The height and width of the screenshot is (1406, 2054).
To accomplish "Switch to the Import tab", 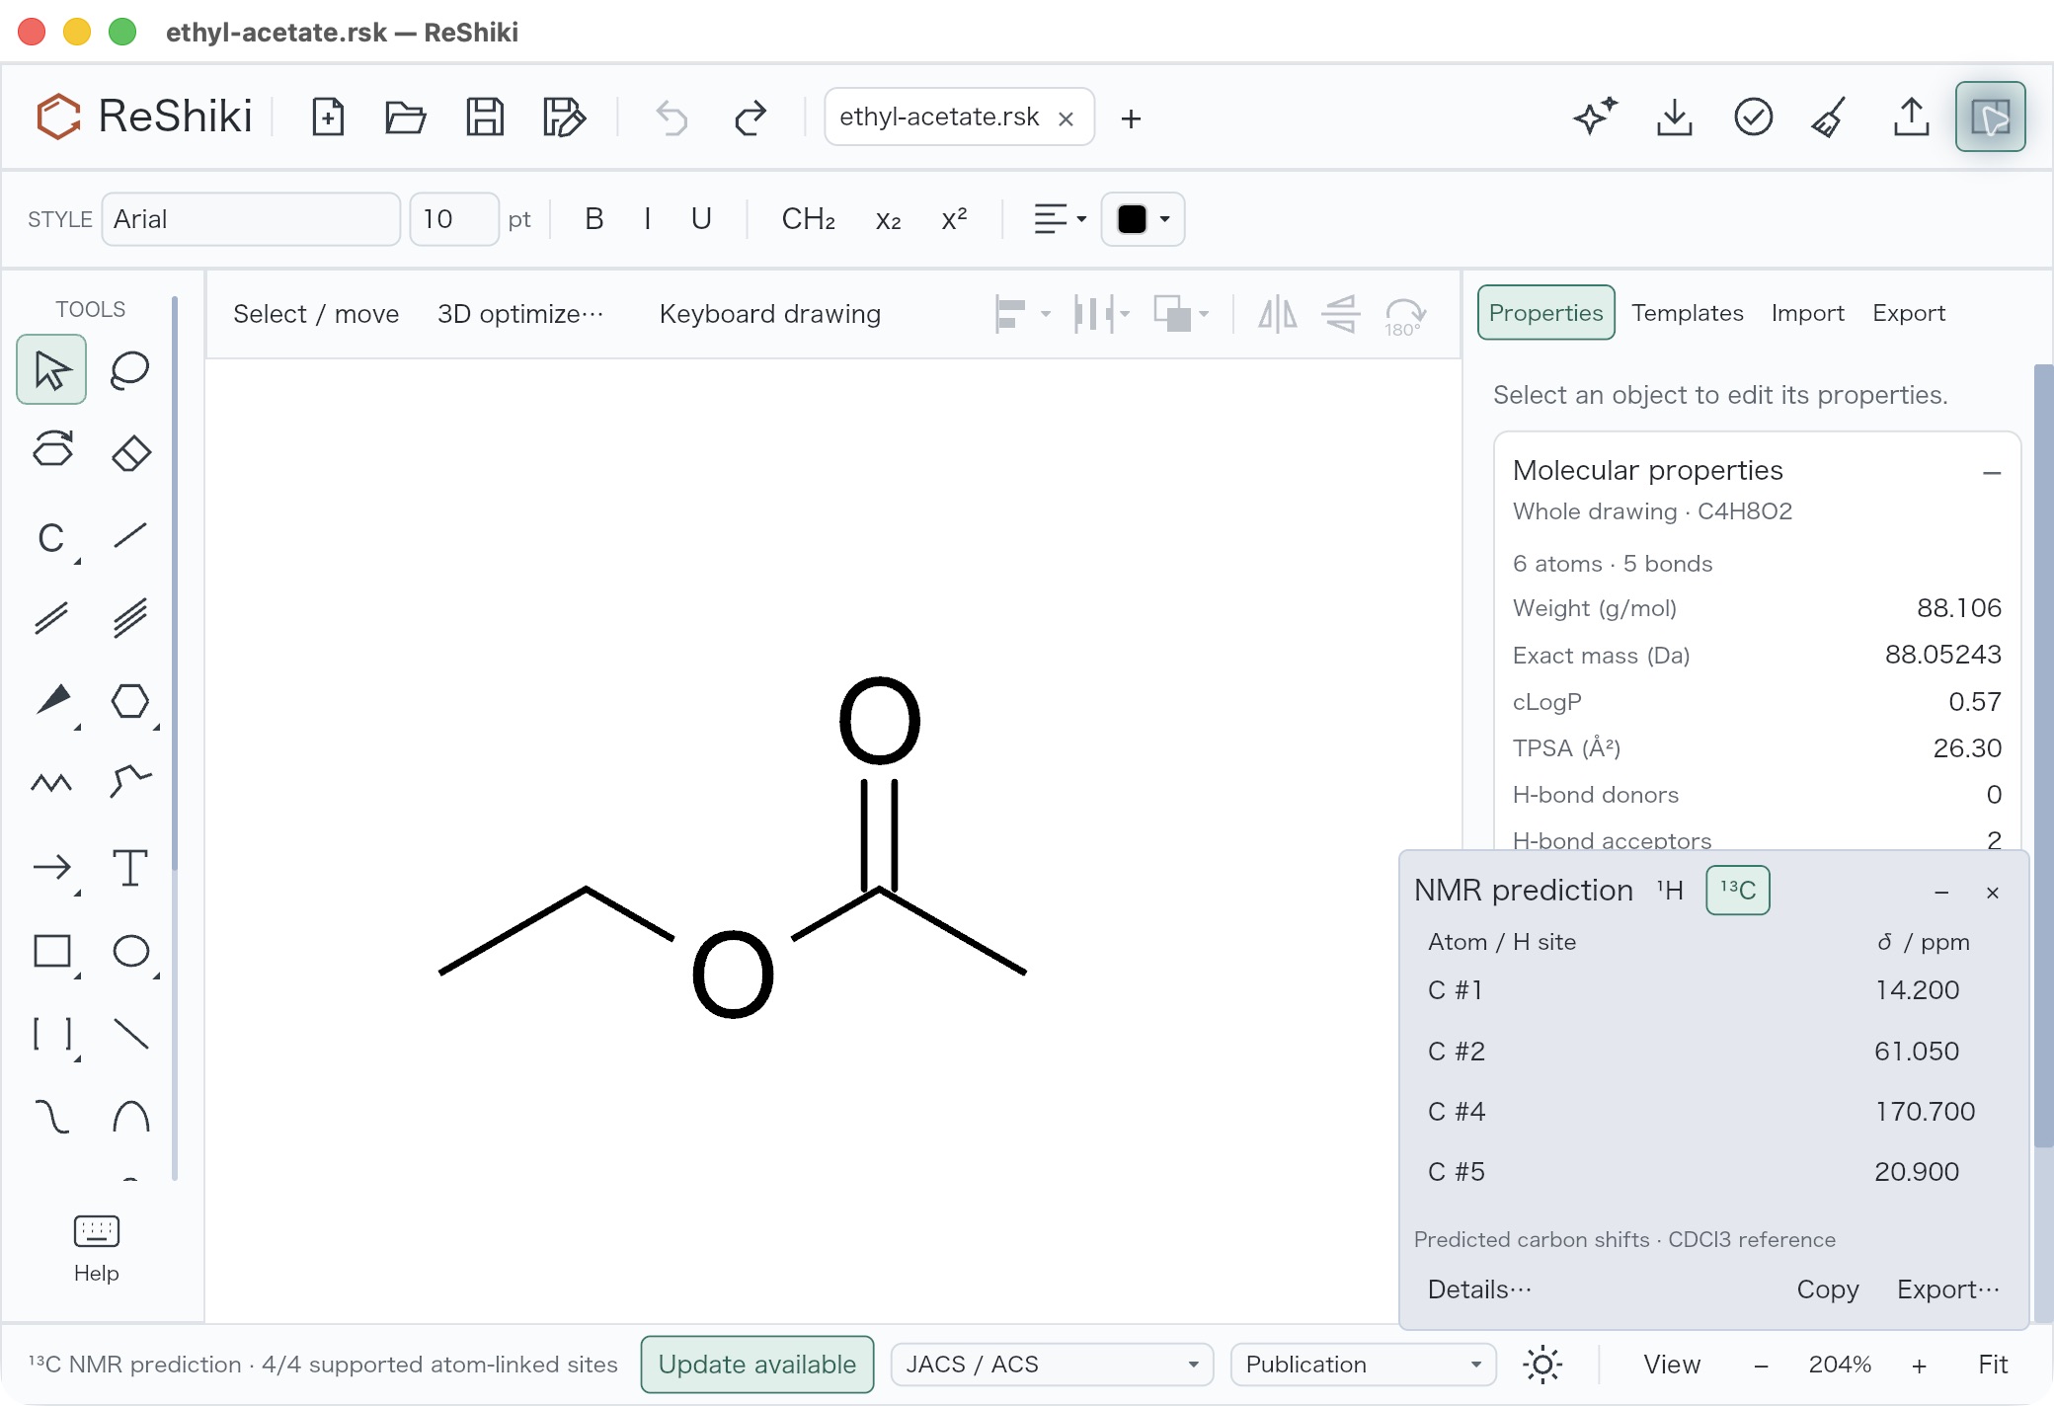I will pyautogui.click(x=1807, y=313).
